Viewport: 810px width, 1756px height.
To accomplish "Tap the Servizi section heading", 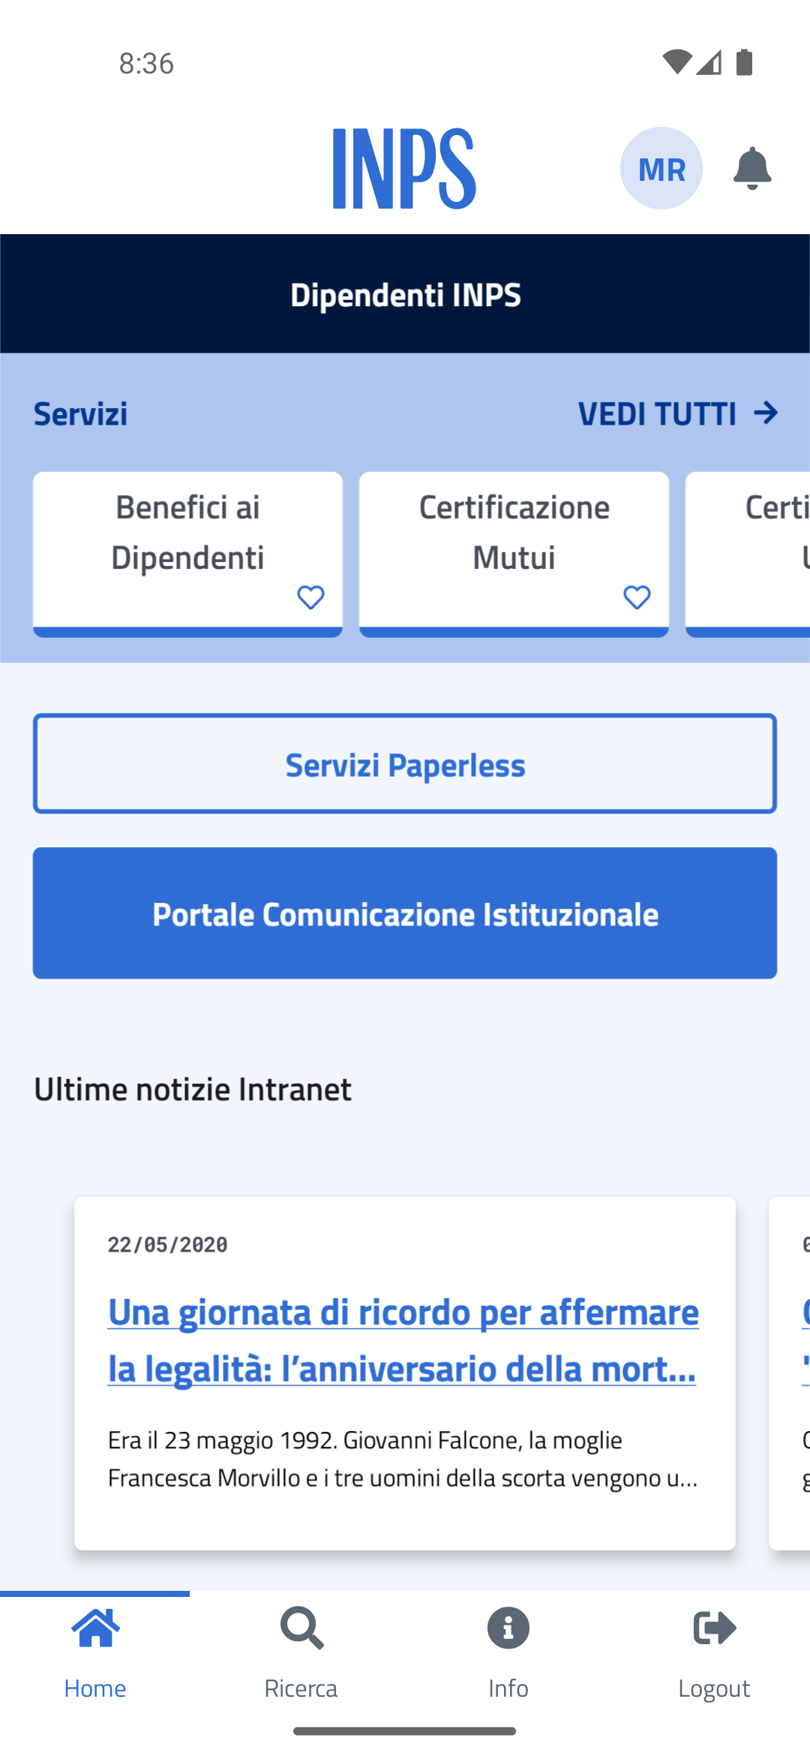I will [80, 413].
